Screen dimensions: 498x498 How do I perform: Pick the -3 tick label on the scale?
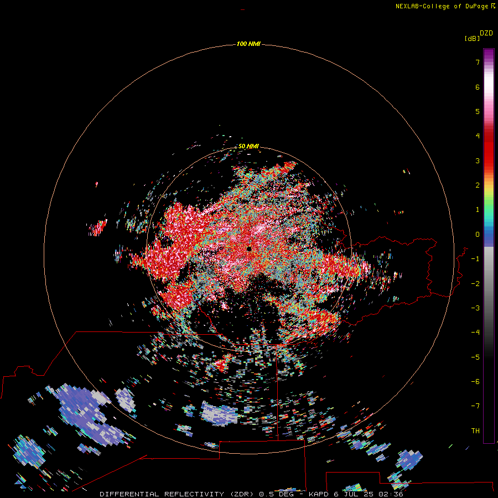click(475, 308)
